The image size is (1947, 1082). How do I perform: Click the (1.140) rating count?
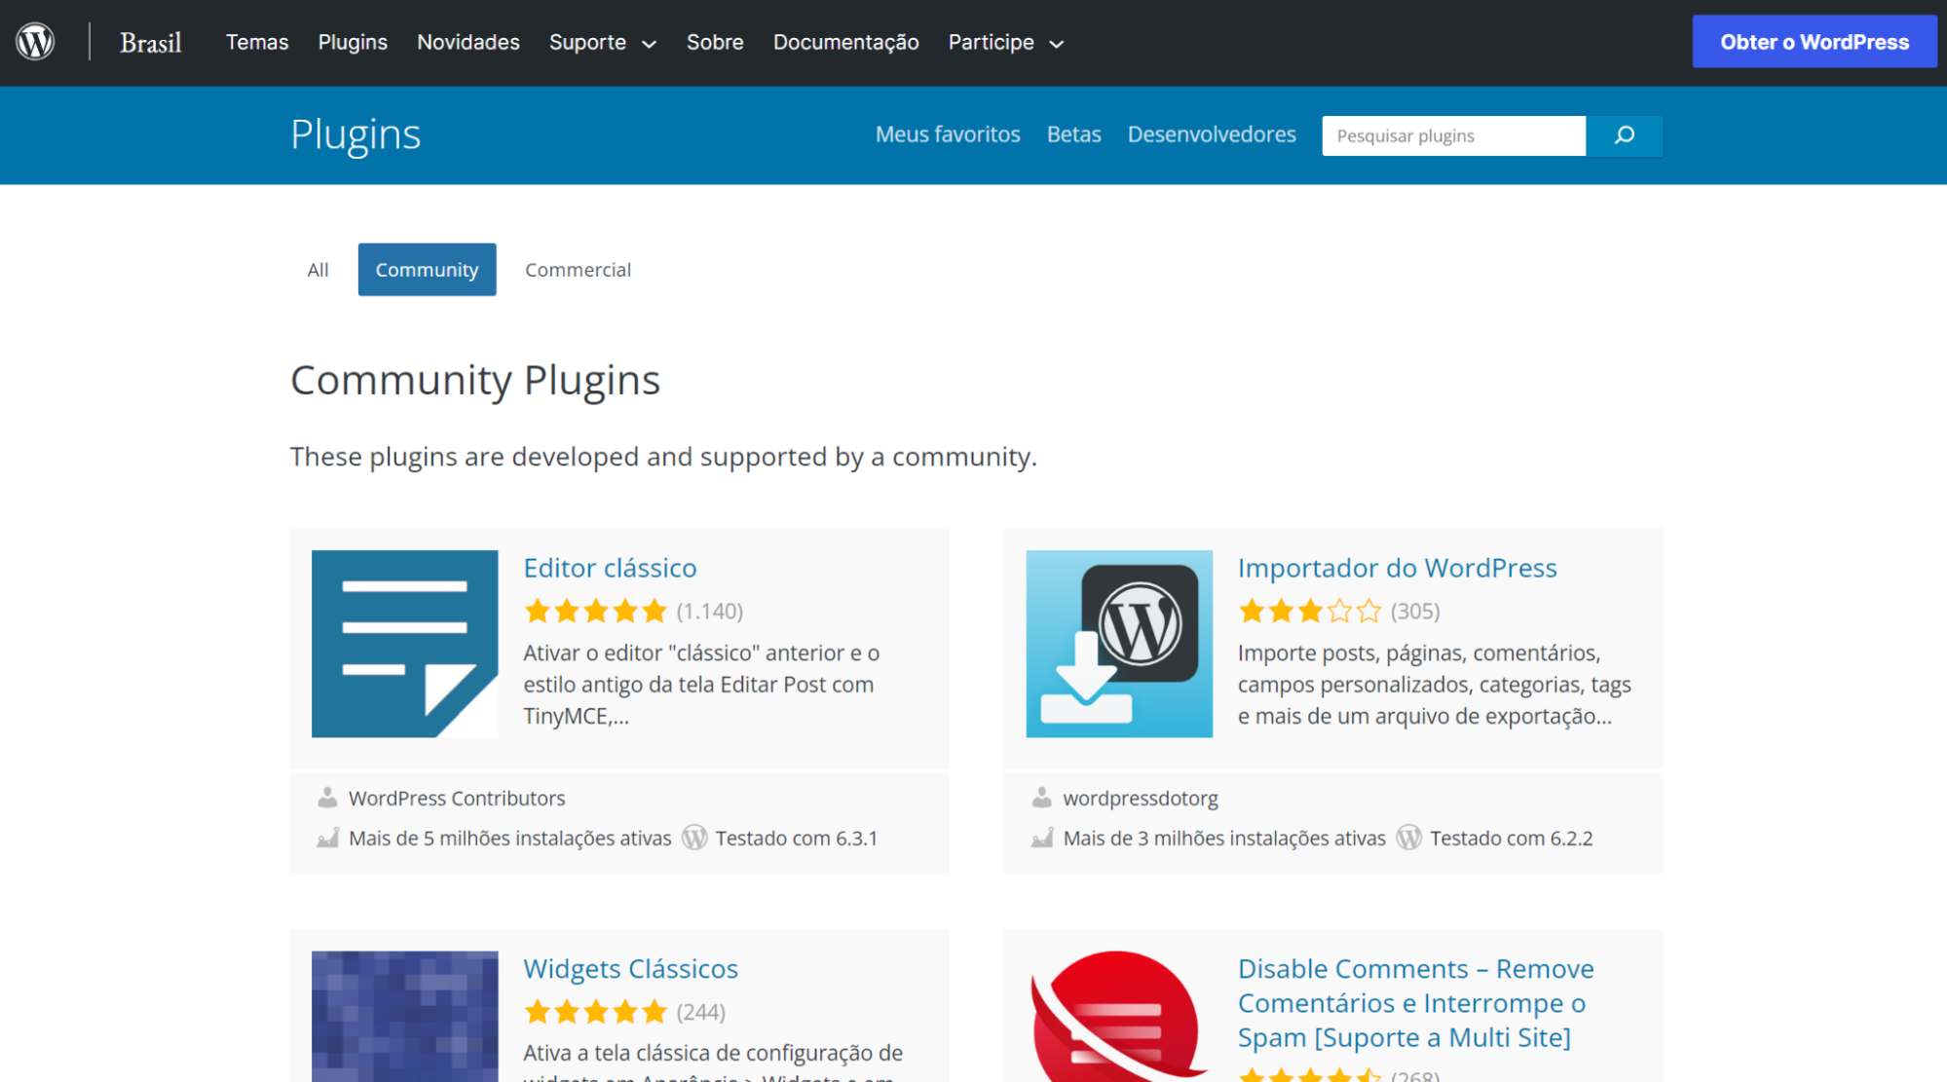point(710,612)
